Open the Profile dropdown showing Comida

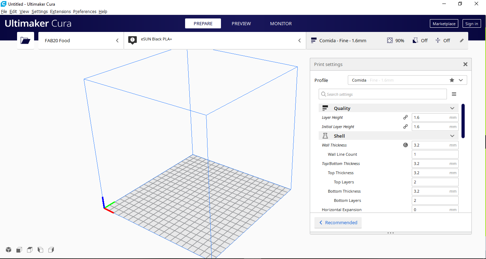click(407, 80)
